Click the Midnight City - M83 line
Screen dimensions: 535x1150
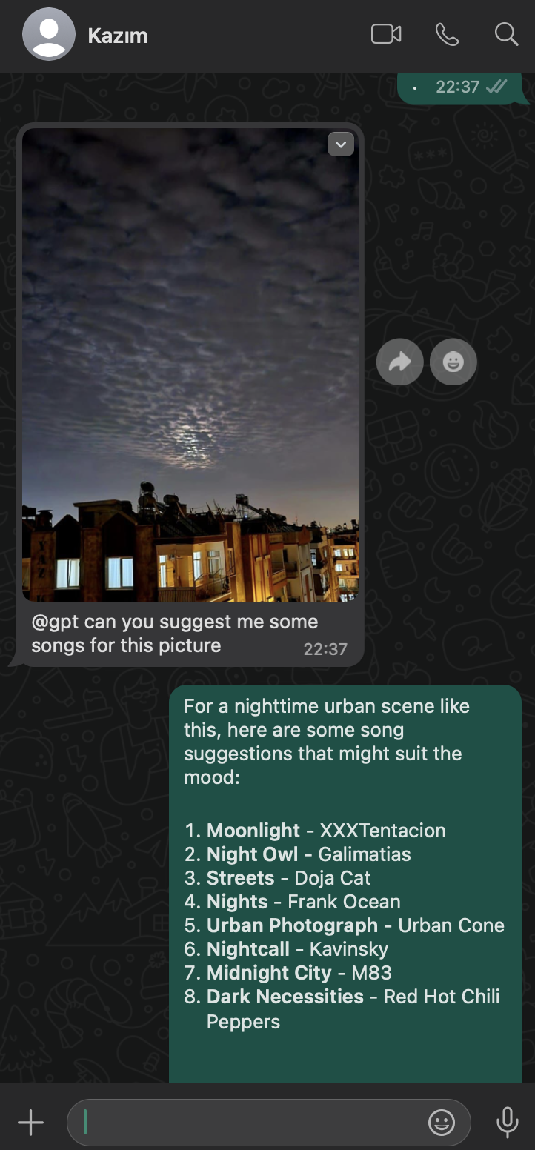pos(299,972)
